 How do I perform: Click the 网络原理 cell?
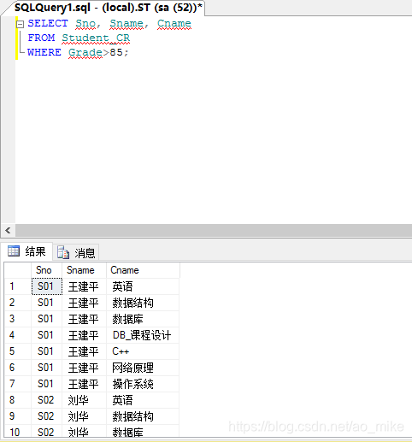[x=143, y=368]
